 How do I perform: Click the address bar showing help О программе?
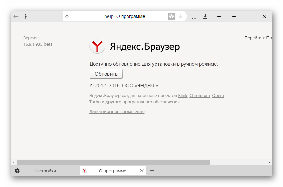[x=125, y=16]
